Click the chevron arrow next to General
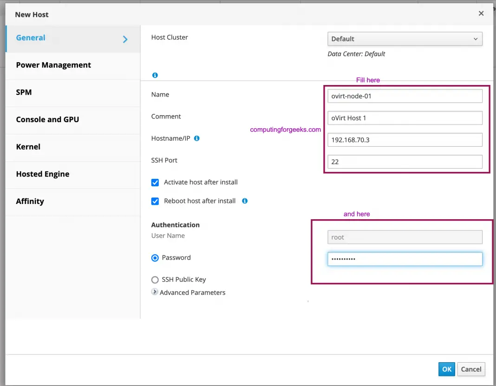Screen dimensions: 496x386 (124, 39)
